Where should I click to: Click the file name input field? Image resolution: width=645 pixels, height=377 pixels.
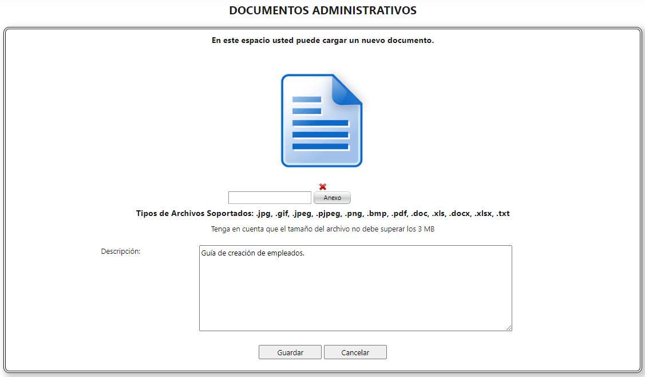[270, 198]
